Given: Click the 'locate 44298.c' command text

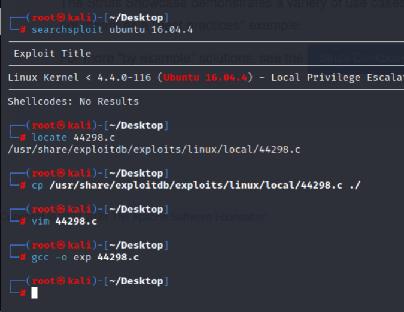Looking at the screenshot, I should [x=73, y=137].
